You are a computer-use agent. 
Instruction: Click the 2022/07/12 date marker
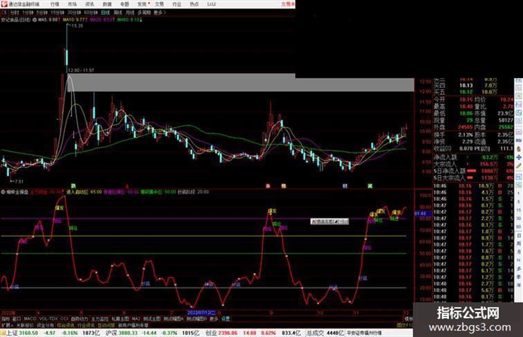coord(201,313)
